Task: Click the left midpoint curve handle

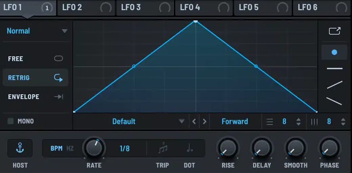Action: click(134, 66)
